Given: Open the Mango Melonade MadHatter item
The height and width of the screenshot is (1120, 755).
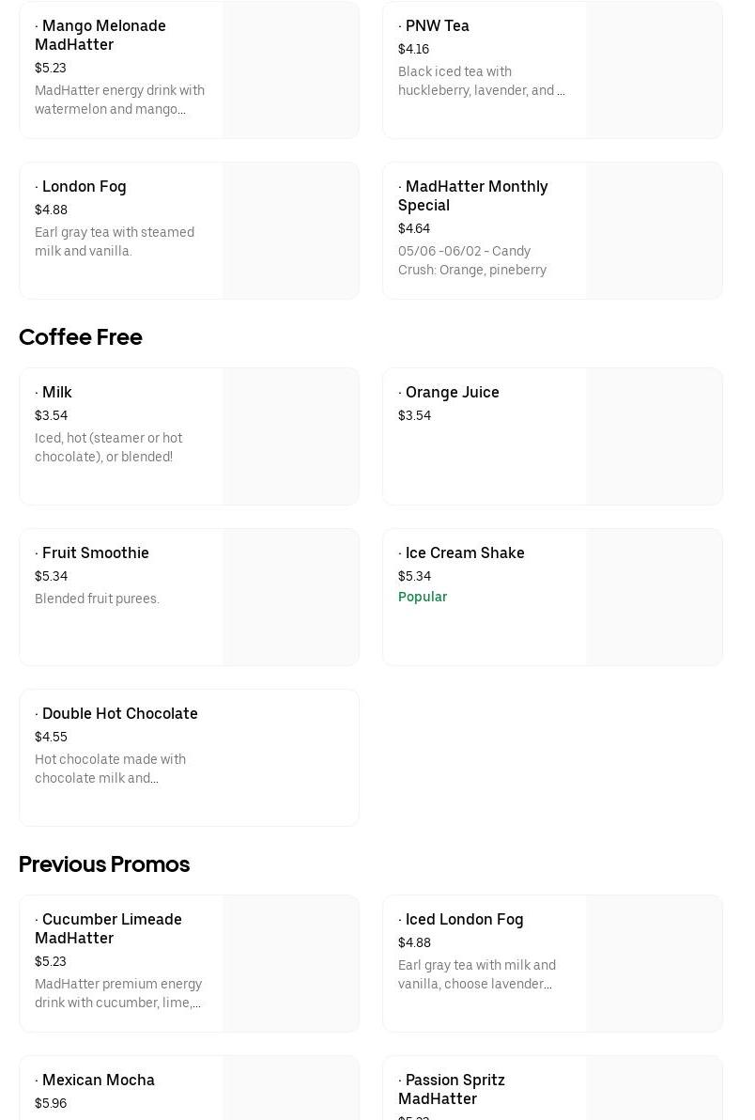Looking at the screenshot, I should coord(100,35).
